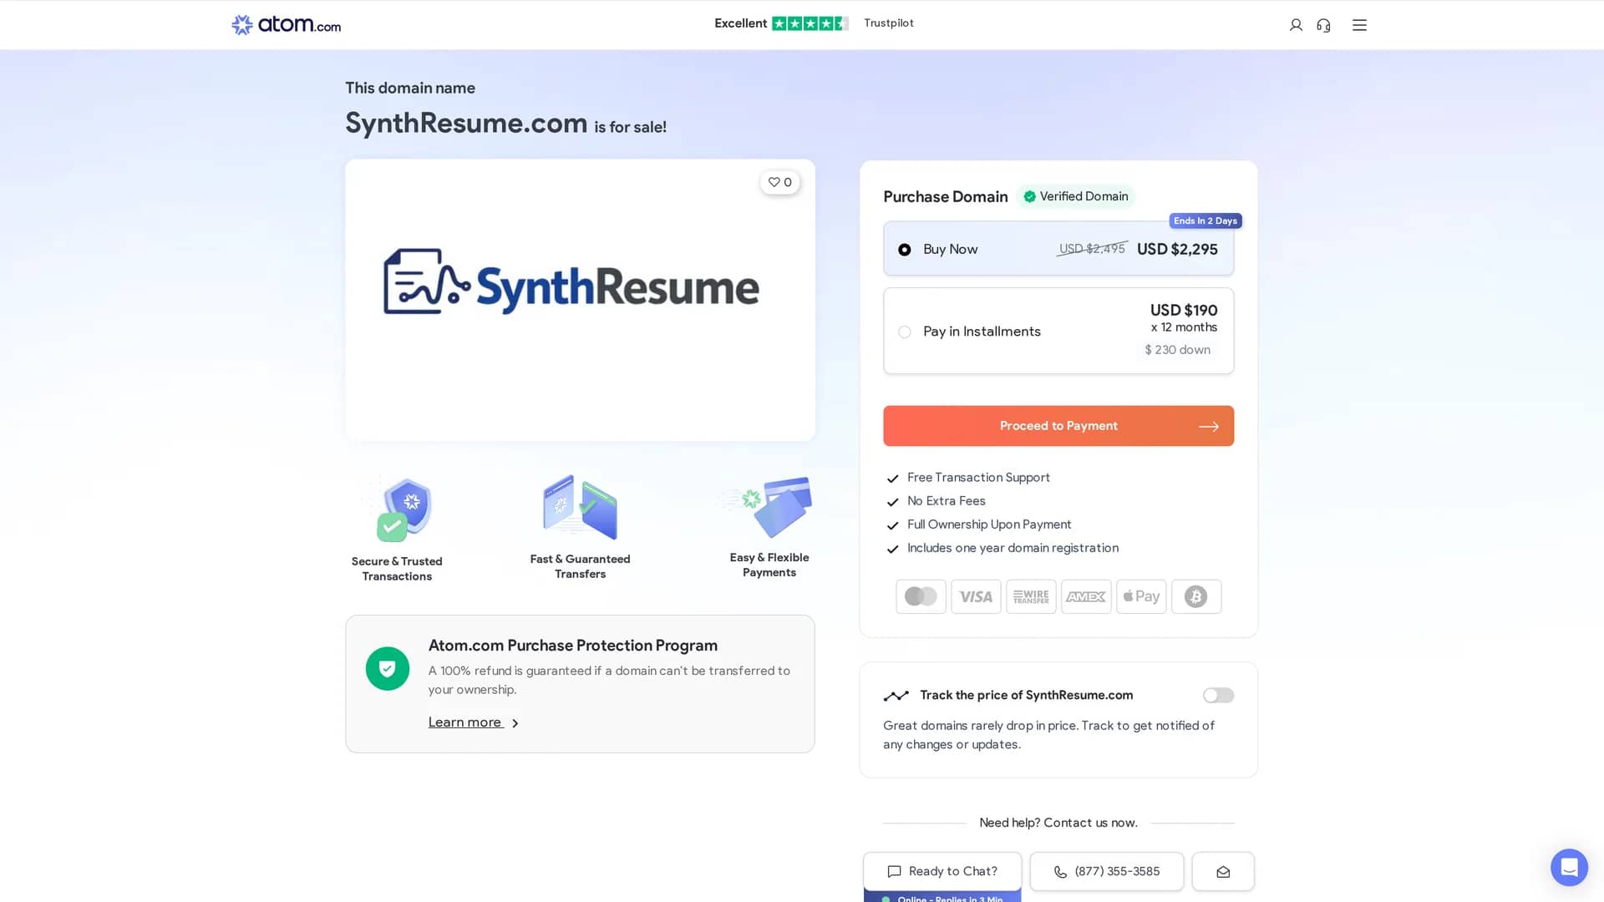Select Pay in Installments radio option
Screen dimensions: 1604x902
click(x=904, y=332)
